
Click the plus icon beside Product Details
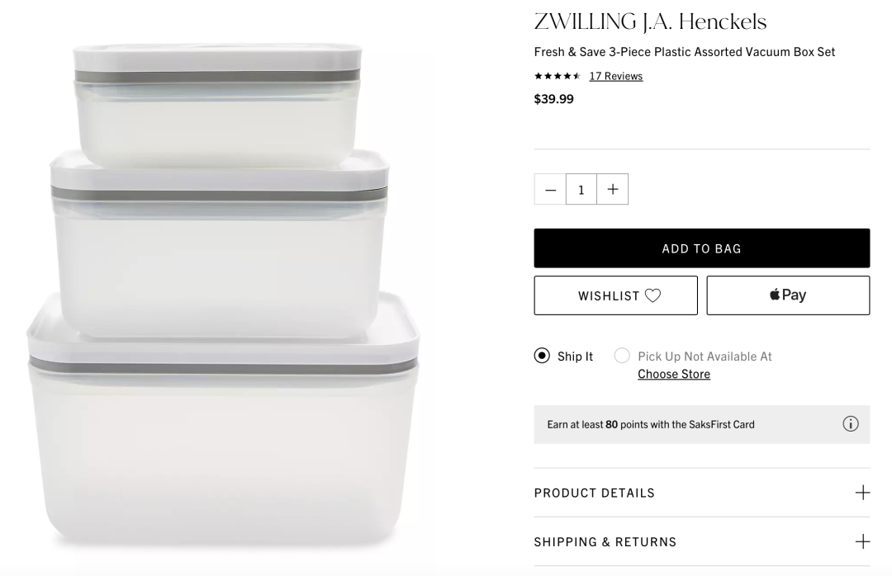pyautogui.click(x=862, y=493)
